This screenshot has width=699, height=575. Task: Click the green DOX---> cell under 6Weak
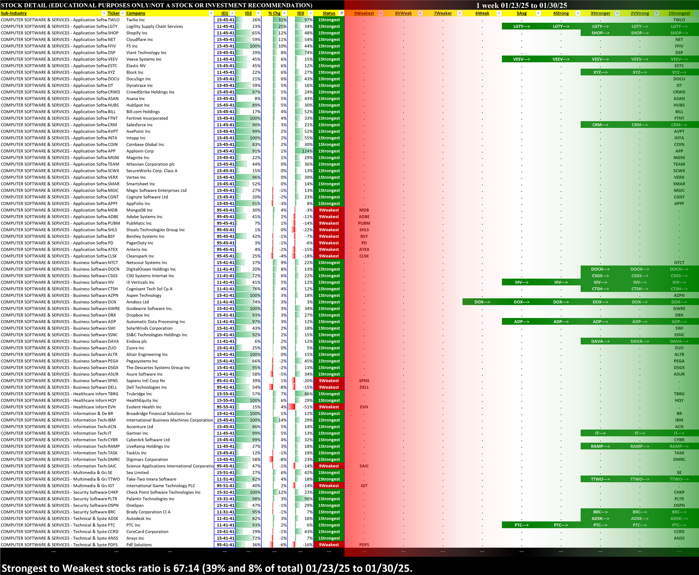(482, 302)
